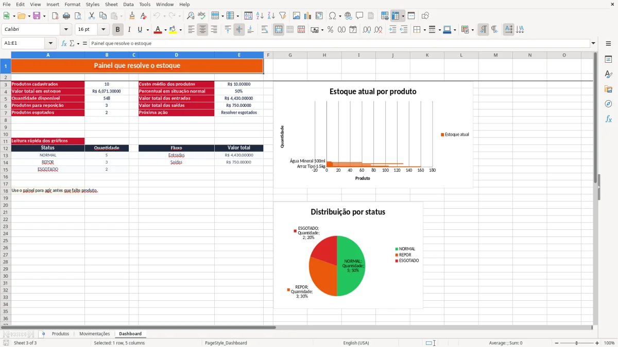618x347 pixels.
Task: Switch to the Movimentações sheet tab
Action: (x=94, y=334)
